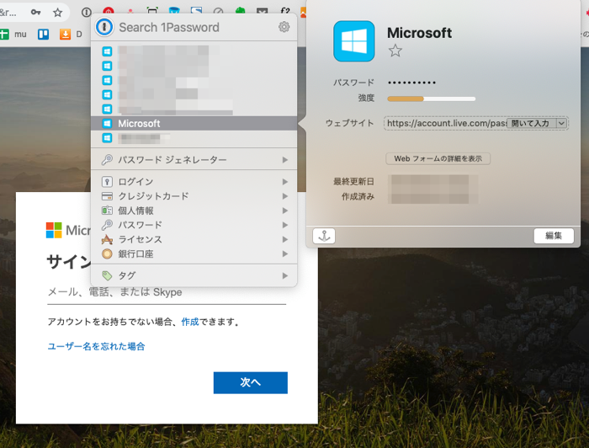The height and width of the screenshot is (448, 589).
Task: Click the key icon beside パスワード ジェネレーター
Action: click(107, 160)
